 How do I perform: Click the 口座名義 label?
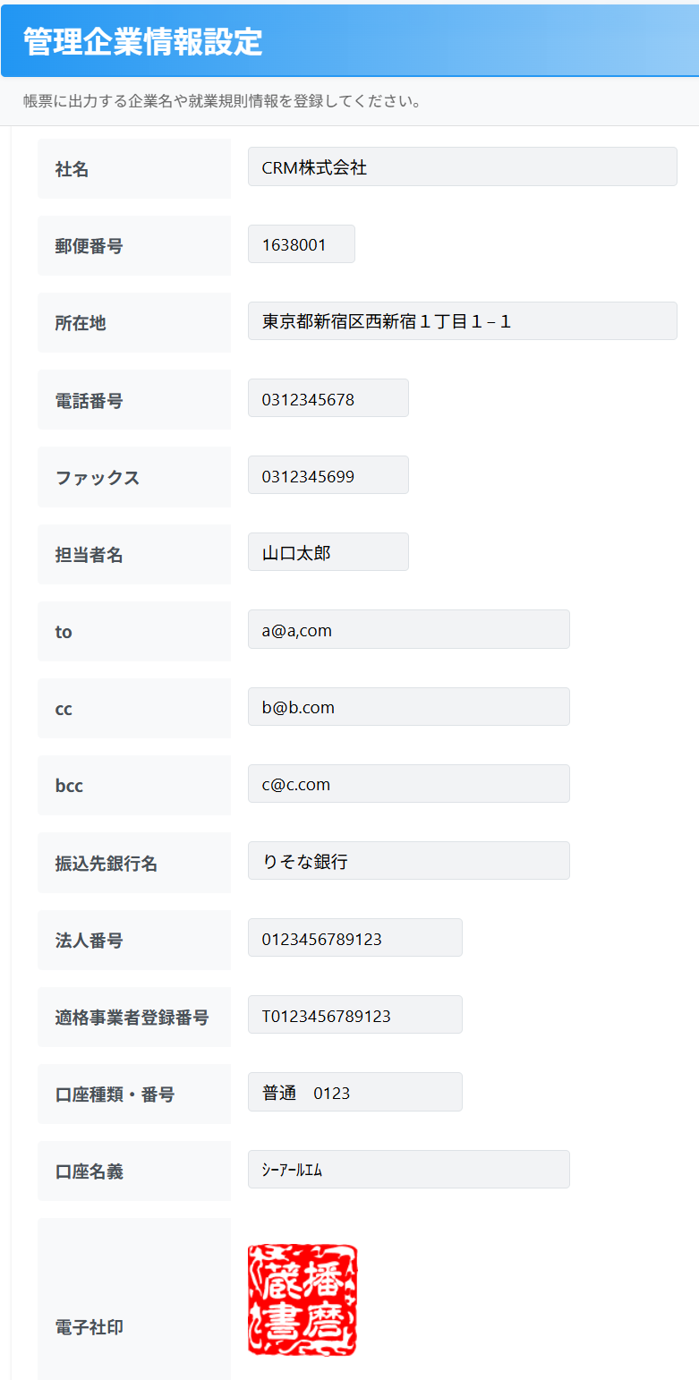click(90, 1171)
